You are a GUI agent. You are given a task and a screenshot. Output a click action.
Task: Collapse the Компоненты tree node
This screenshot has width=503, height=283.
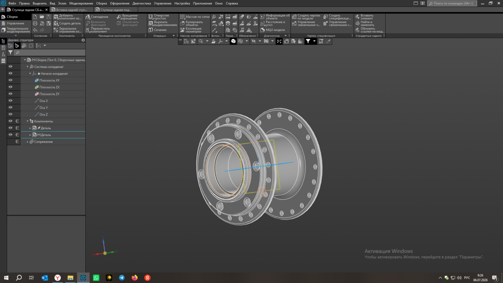(x=27, y=121)
